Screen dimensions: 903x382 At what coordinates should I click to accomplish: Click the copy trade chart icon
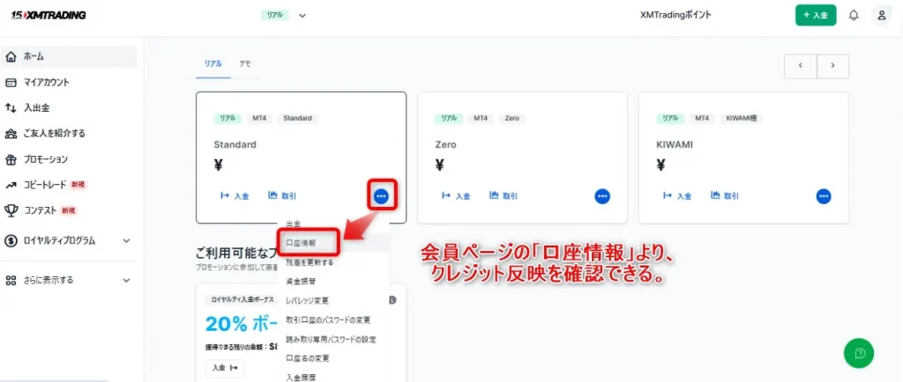point(11,185)
